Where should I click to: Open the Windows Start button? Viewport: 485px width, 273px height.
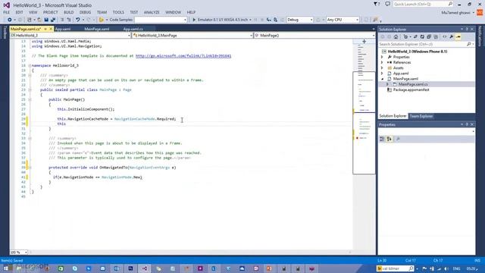[5, 268]
